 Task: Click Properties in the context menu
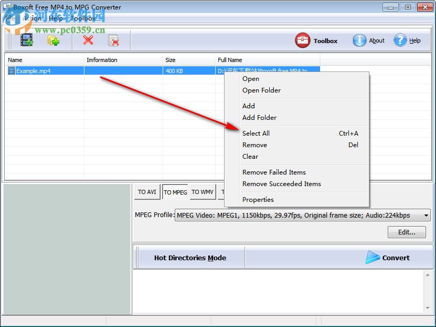tap(258, 199)
